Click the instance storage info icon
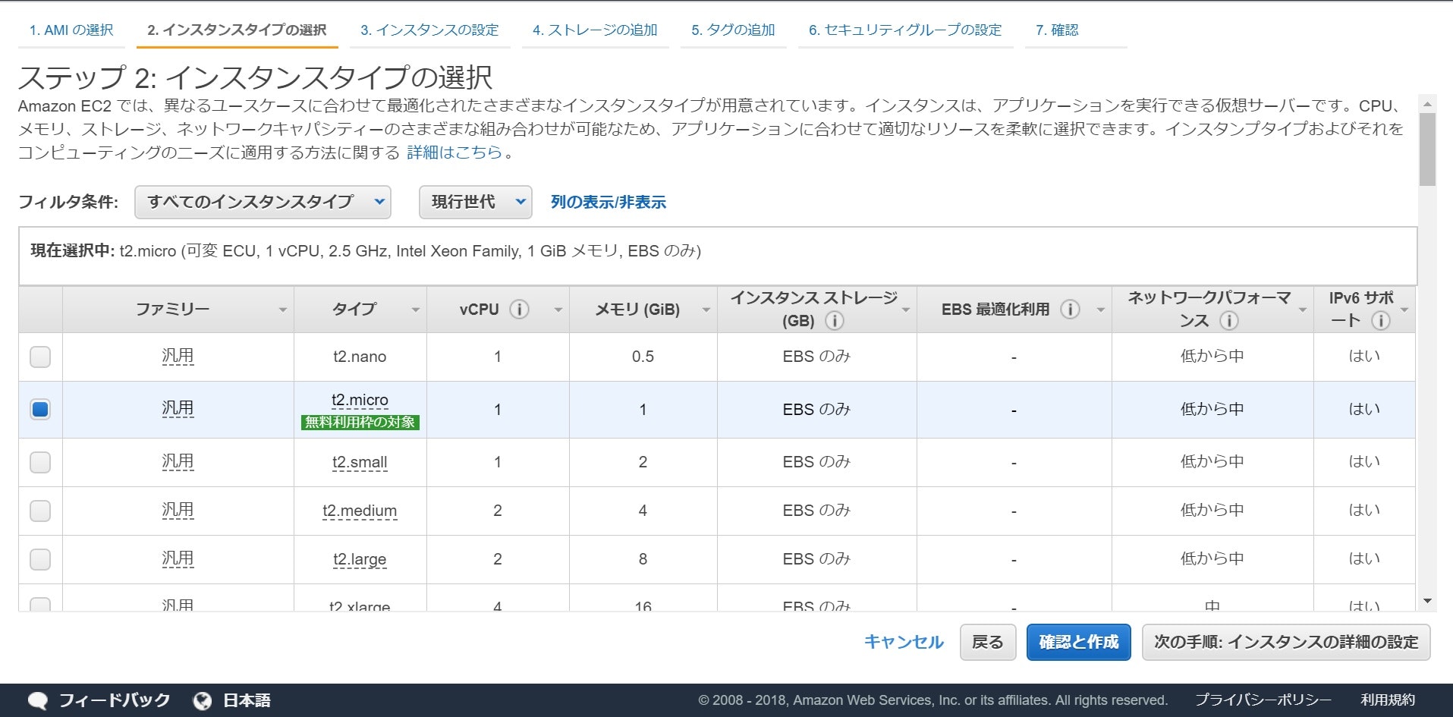Image resolution: width=1453 pixels, height=717 pixels. click(834, 320)
